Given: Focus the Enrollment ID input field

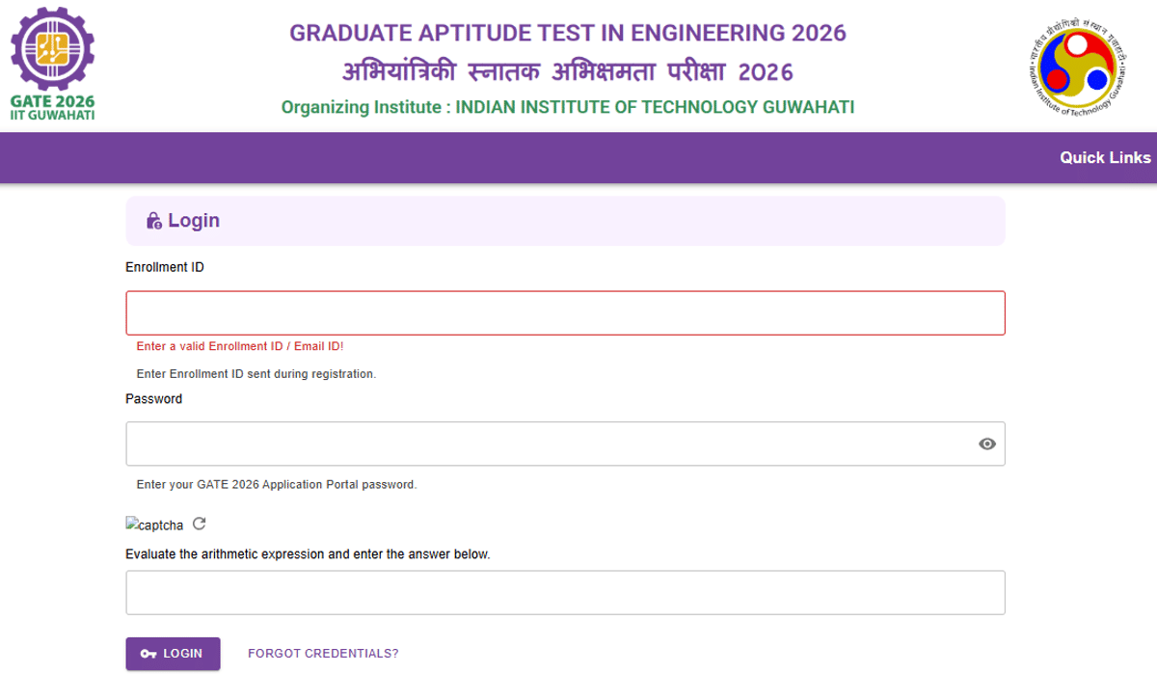Looking at the screenshot, I should point(564,313).
